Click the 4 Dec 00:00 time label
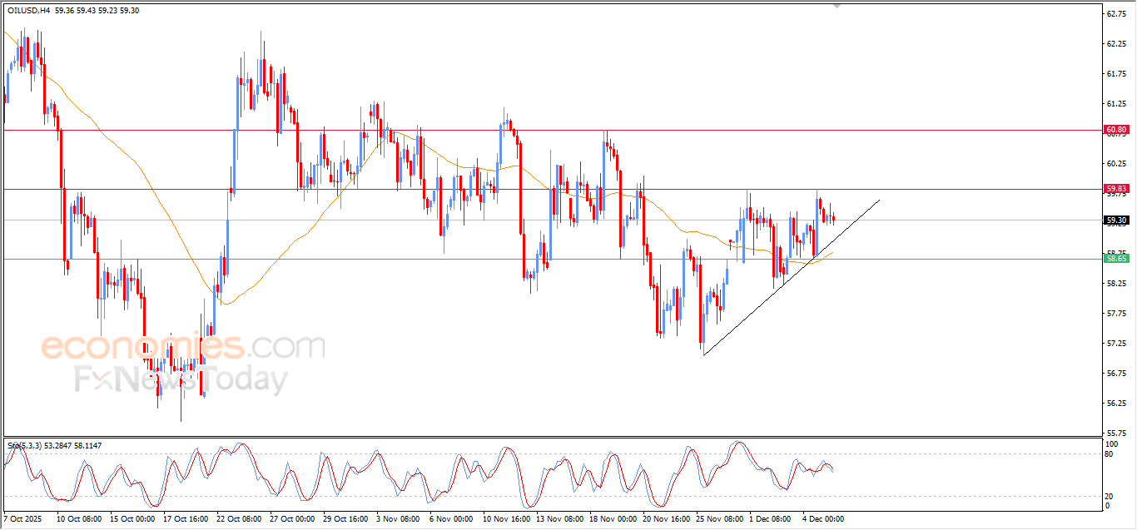1137x530 pixels. 824,518
